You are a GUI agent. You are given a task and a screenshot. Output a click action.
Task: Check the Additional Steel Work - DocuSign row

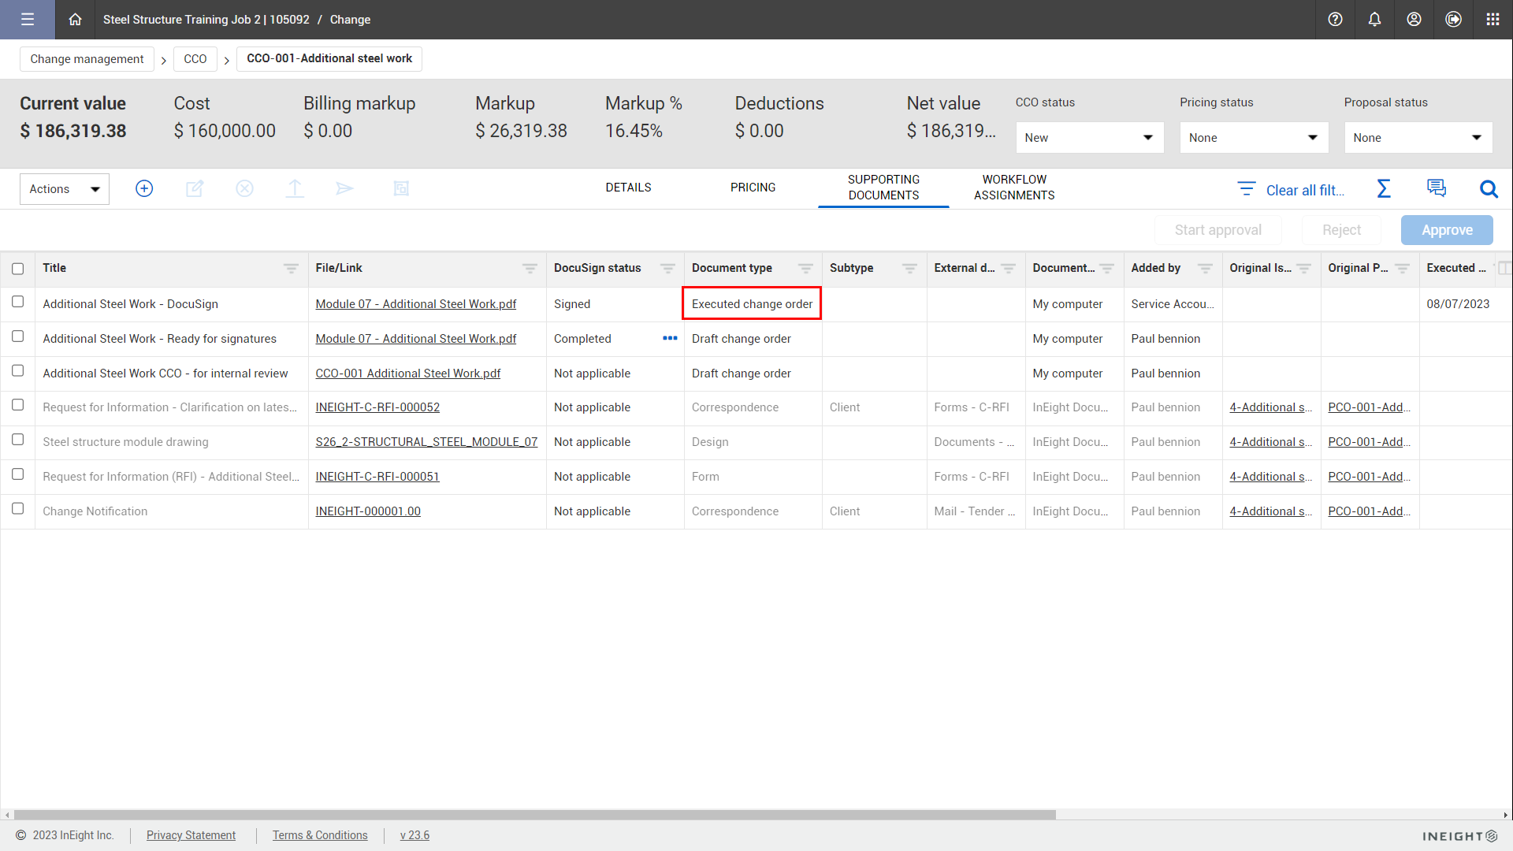point(17,302)
